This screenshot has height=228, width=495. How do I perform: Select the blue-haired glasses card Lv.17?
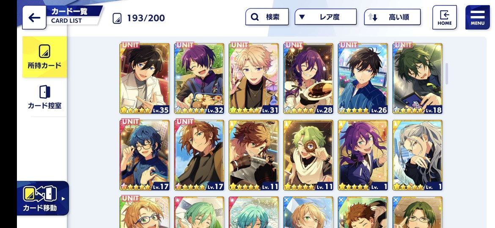pos(145,155)
